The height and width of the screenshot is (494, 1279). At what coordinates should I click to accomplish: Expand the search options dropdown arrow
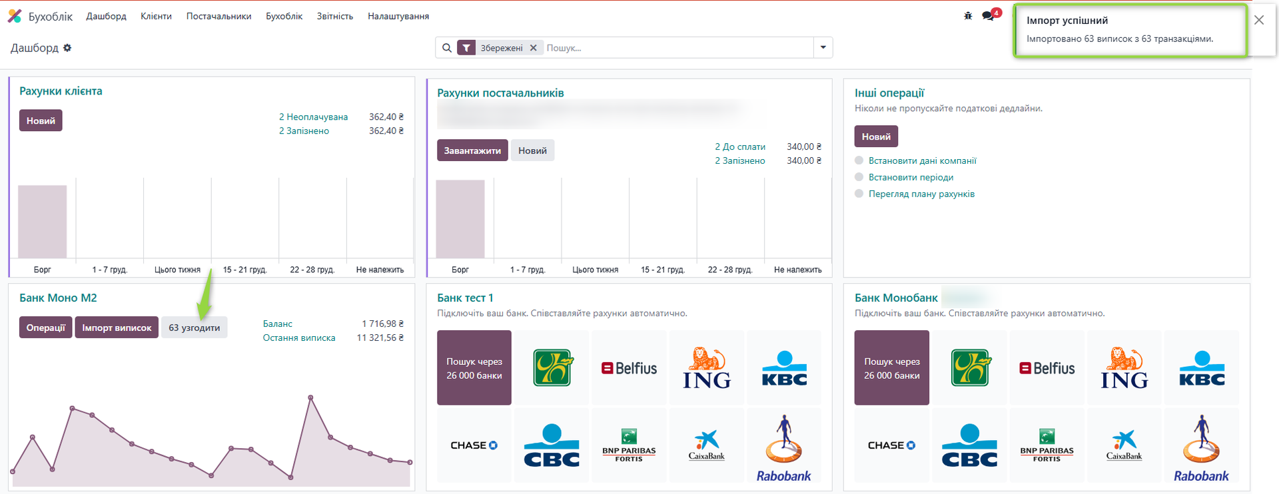click(823, 48)
